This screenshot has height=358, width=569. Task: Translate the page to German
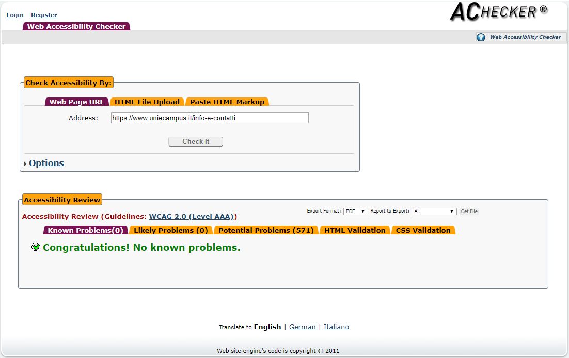302,327
